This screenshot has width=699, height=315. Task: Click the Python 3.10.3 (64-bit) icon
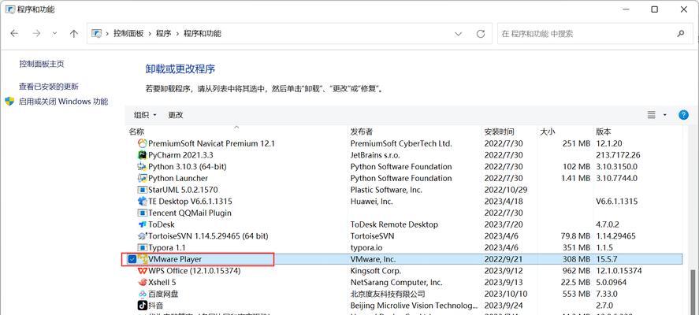[142, 167]
